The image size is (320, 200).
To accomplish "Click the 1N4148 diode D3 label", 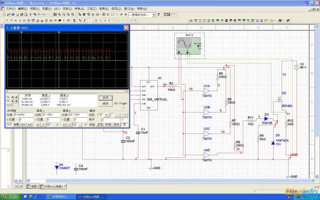I will coord(267,123).
